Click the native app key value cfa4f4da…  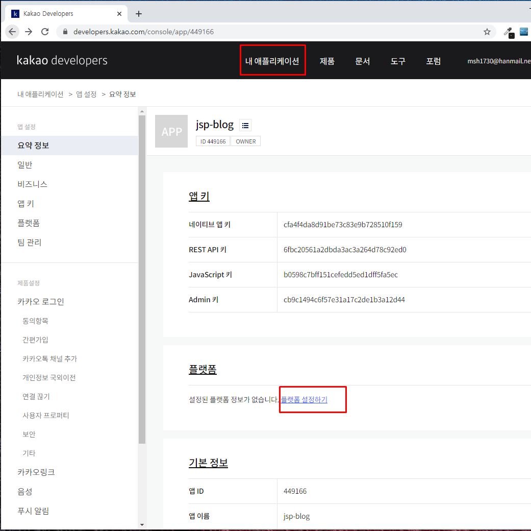point(343,225)
